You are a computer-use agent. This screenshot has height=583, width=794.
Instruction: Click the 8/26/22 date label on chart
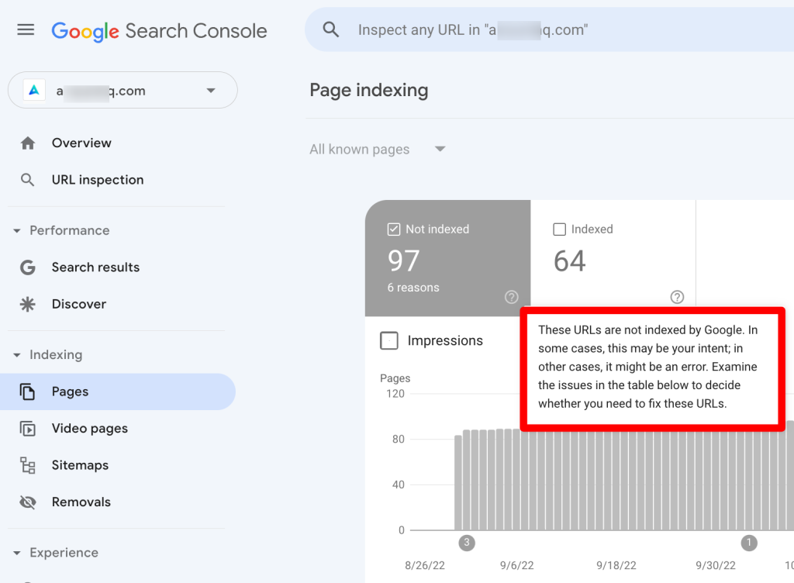point(425,565)
